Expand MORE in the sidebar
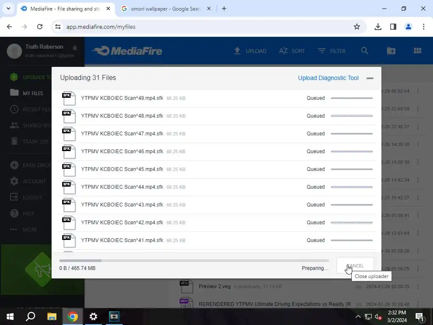The height and width of the screenshot is (325, 433). 24,229
